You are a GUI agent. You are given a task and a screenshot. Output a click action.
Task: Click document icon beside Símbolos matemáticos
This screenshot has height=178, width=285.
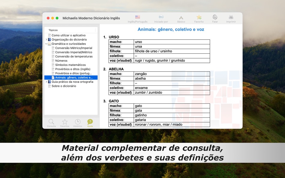point(53,65)
